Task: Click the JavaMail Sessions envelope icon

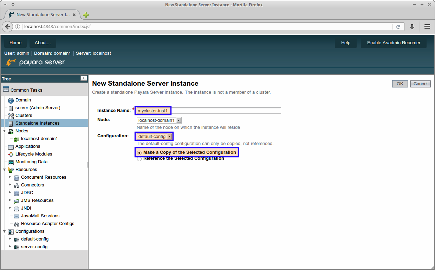Action: coord(17,216)
